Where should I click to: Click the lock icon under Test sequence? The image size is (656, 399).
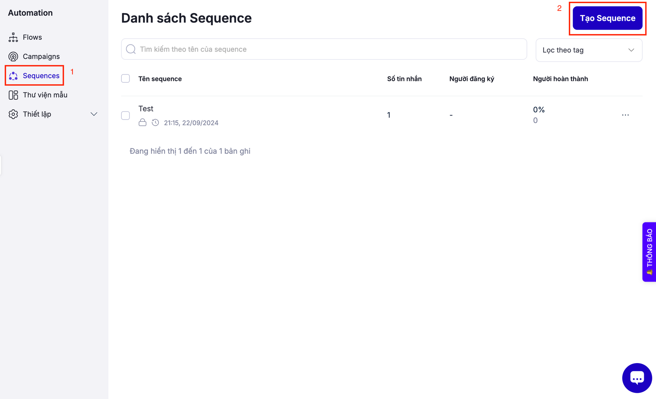click(142, 123)
